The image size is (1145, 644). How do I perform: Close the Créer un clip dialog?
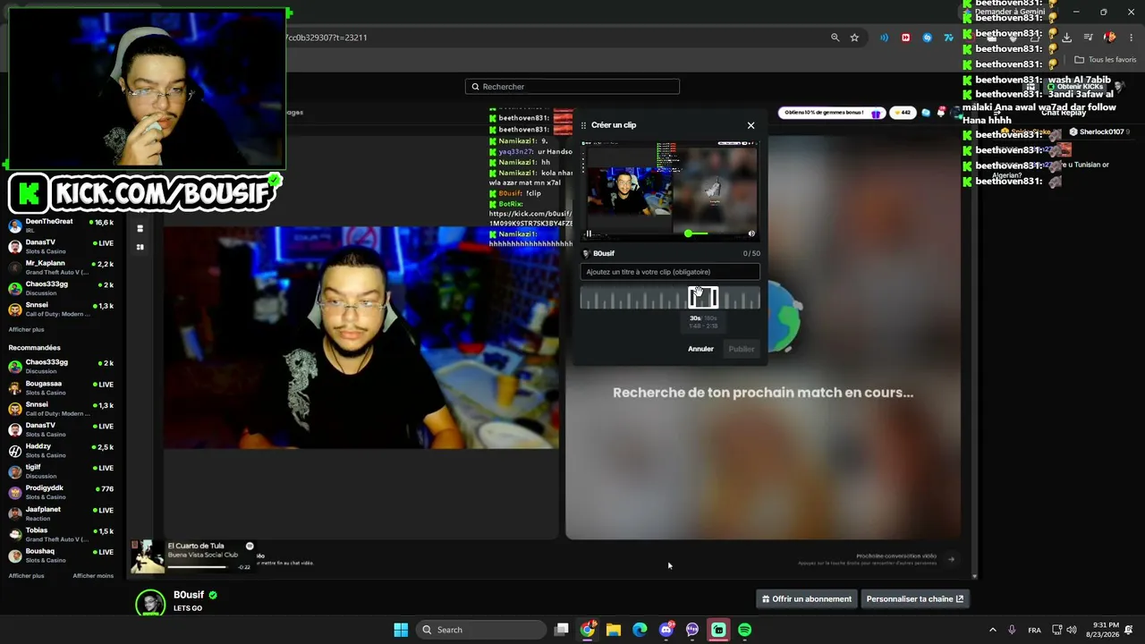click(751, 125)
